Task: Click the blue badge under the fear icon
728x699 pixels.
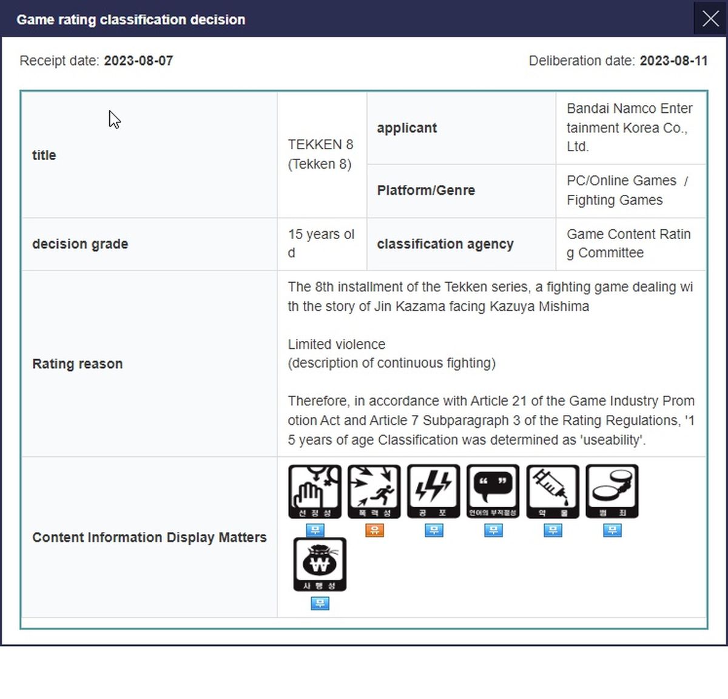Action: tap(434, 530)
